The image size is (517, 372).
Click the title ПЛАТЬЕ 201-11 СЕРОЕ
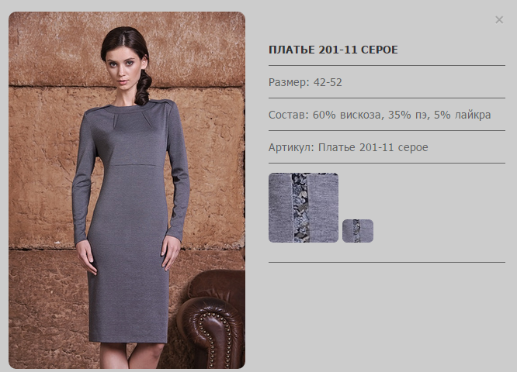[x=333, y=50]
